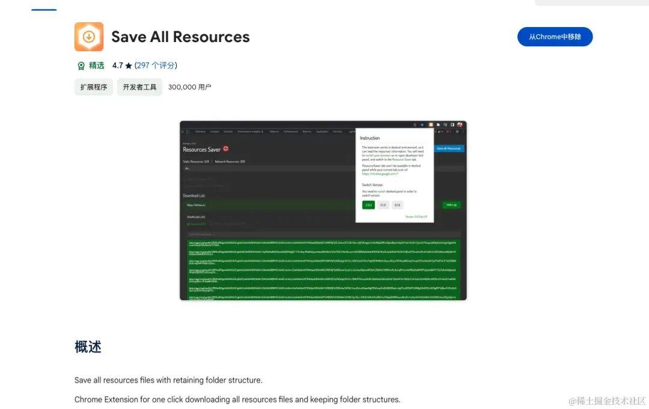The width and height of the screenshot is (649, 409).
Task: Choose the middle grey version button
Action: click(383, 205)
